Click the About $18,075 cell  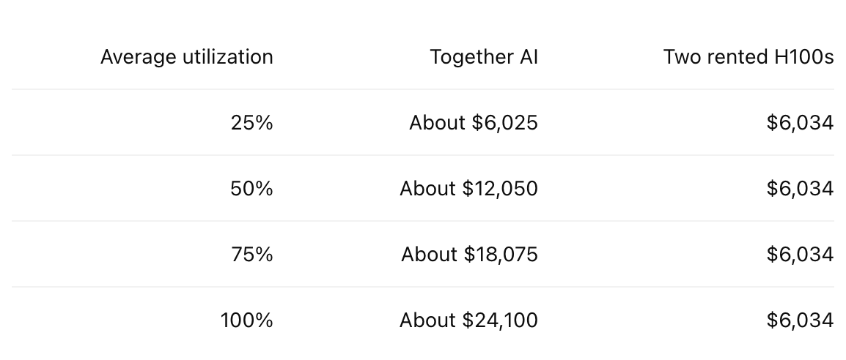[469, 254]
